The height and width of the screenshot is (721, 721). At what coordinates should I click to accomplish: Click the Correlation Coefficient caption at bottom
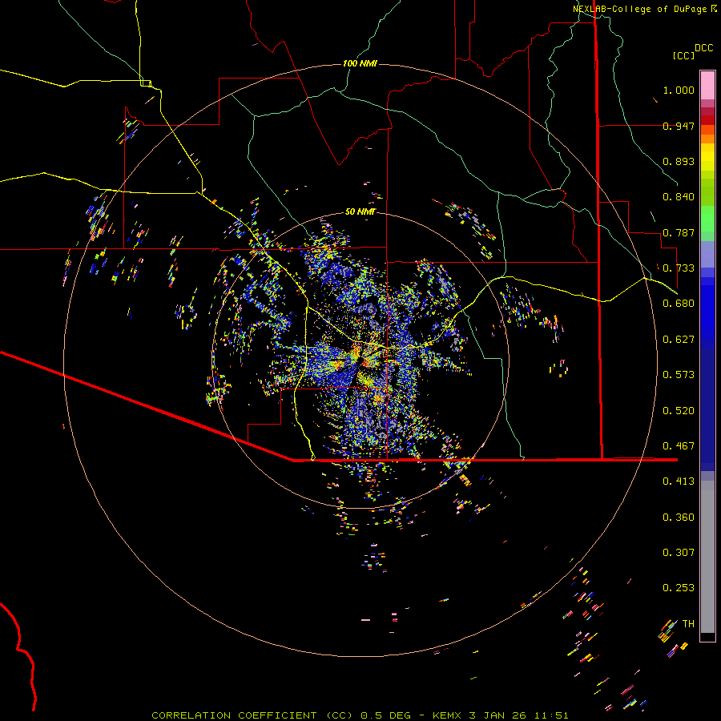tap(360, 715)
